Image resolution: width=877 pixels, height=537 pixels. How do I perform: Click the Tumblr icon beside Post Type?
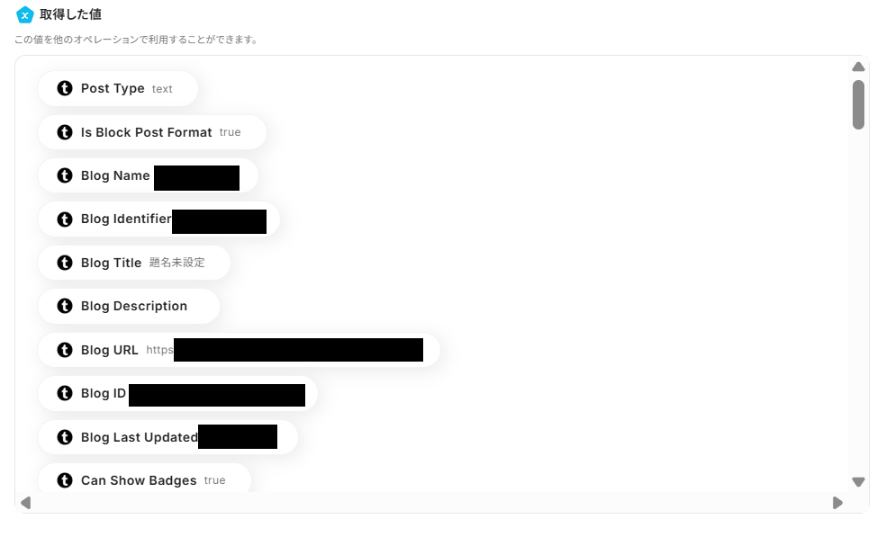65,88
